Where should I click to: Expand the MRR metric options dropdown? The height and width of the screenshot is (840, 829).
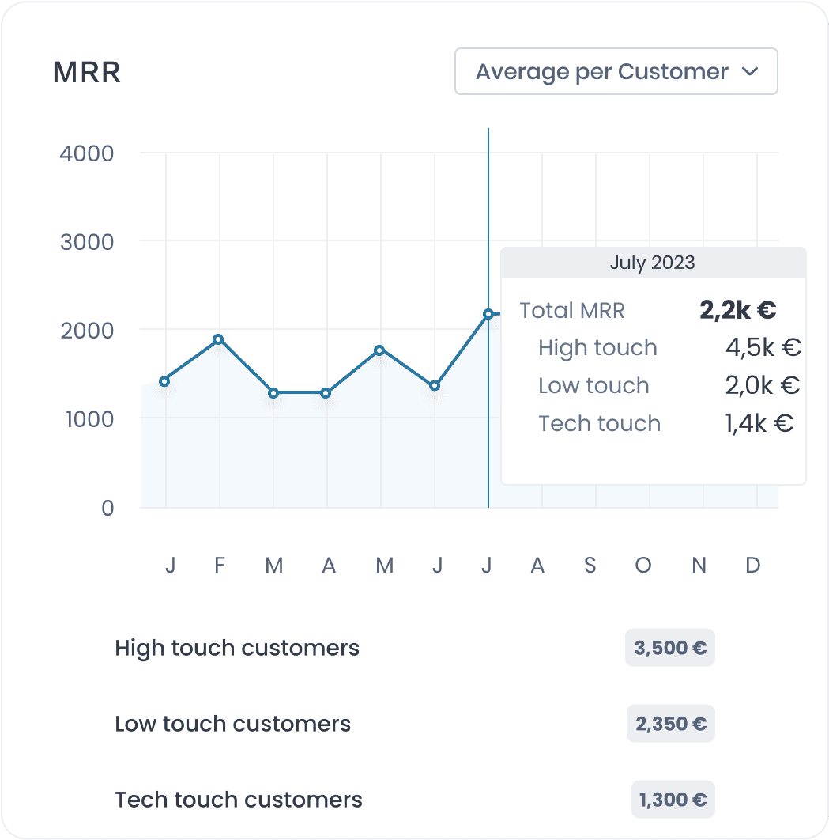(616, 71)
